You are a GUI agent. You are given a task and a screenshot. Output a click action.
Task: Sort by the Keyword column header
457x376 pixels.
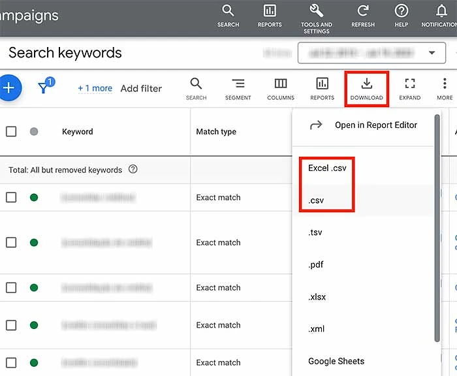click(78, 131)
